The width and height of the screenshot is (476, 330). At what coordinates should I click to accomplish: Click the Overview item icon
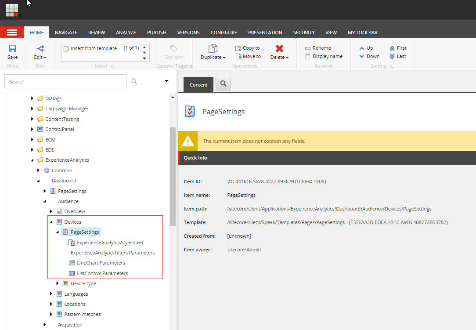coord(59,211)
